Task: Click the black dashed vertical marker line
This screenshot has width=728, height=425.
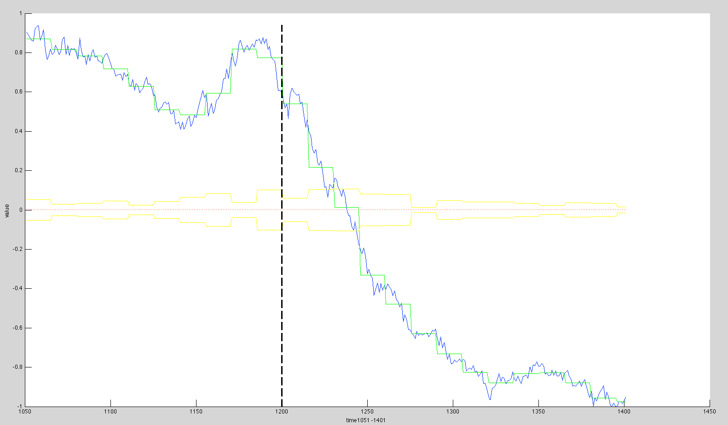Action: [x=282, y=322]
